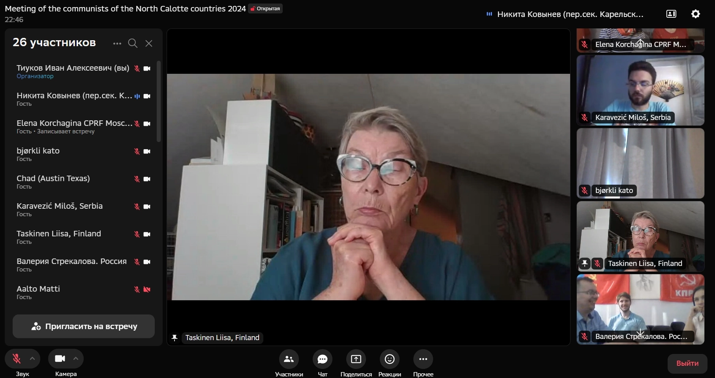Open the Участники panel from the bottom bar
The height and width of the screenshot is (378, 715).
pyautogui.click(x=289, y=359)
